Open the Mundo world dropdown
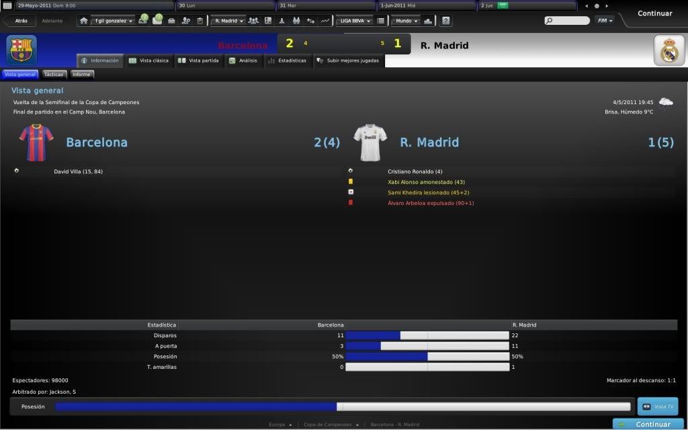Viewport: 688px width, 430px height. click(406, 21)
